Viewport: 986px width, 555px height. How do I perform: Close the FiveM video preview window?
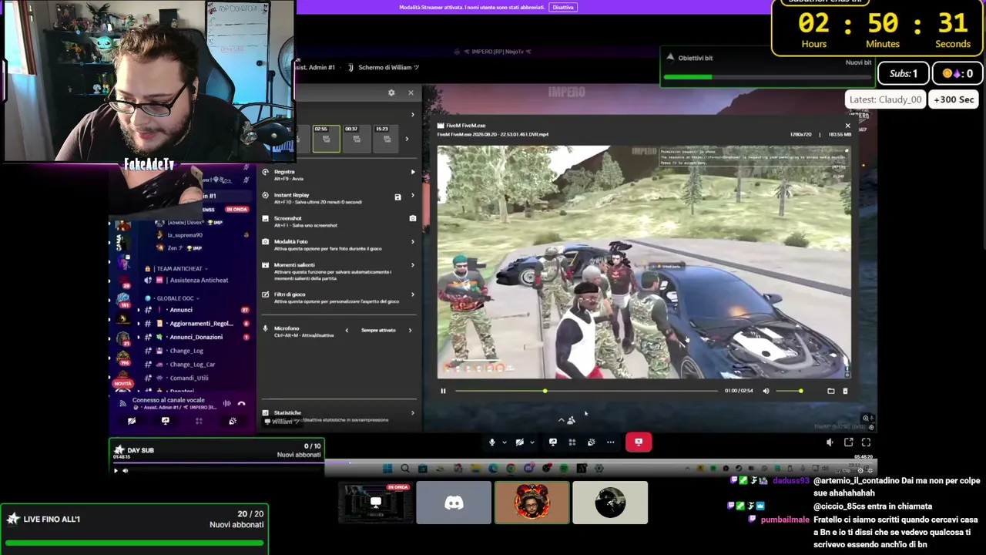(848, 126)
